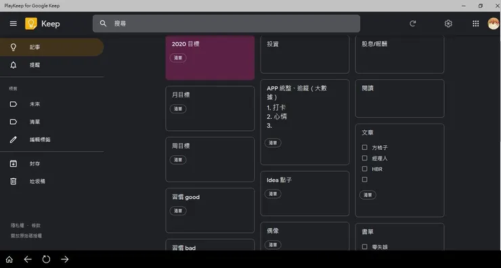
Task: Open the 文章 note title
Action: (x=368, y=132)
